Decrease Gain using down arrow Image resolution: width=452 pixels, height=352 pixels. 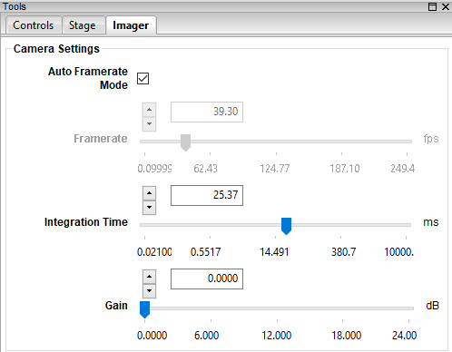(x=149, y=291)
